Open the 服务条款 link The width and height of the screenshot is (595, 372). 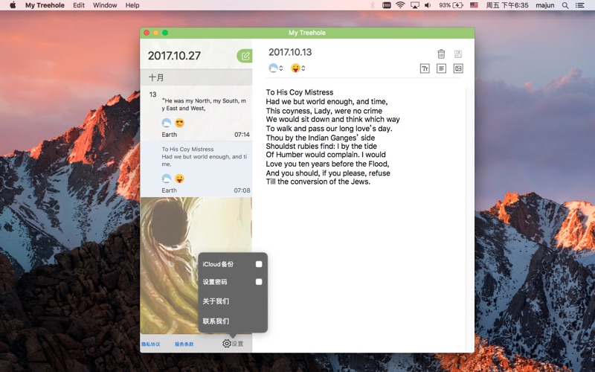(184, 344)
